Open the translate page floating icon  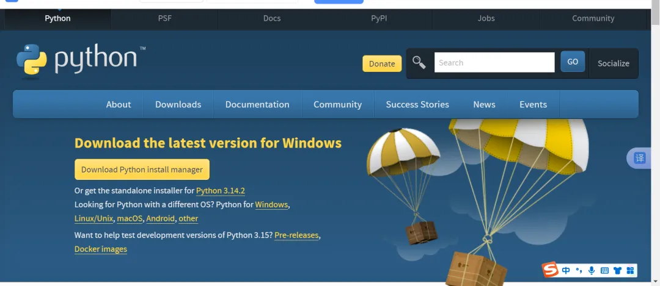[x=639, y=159]
